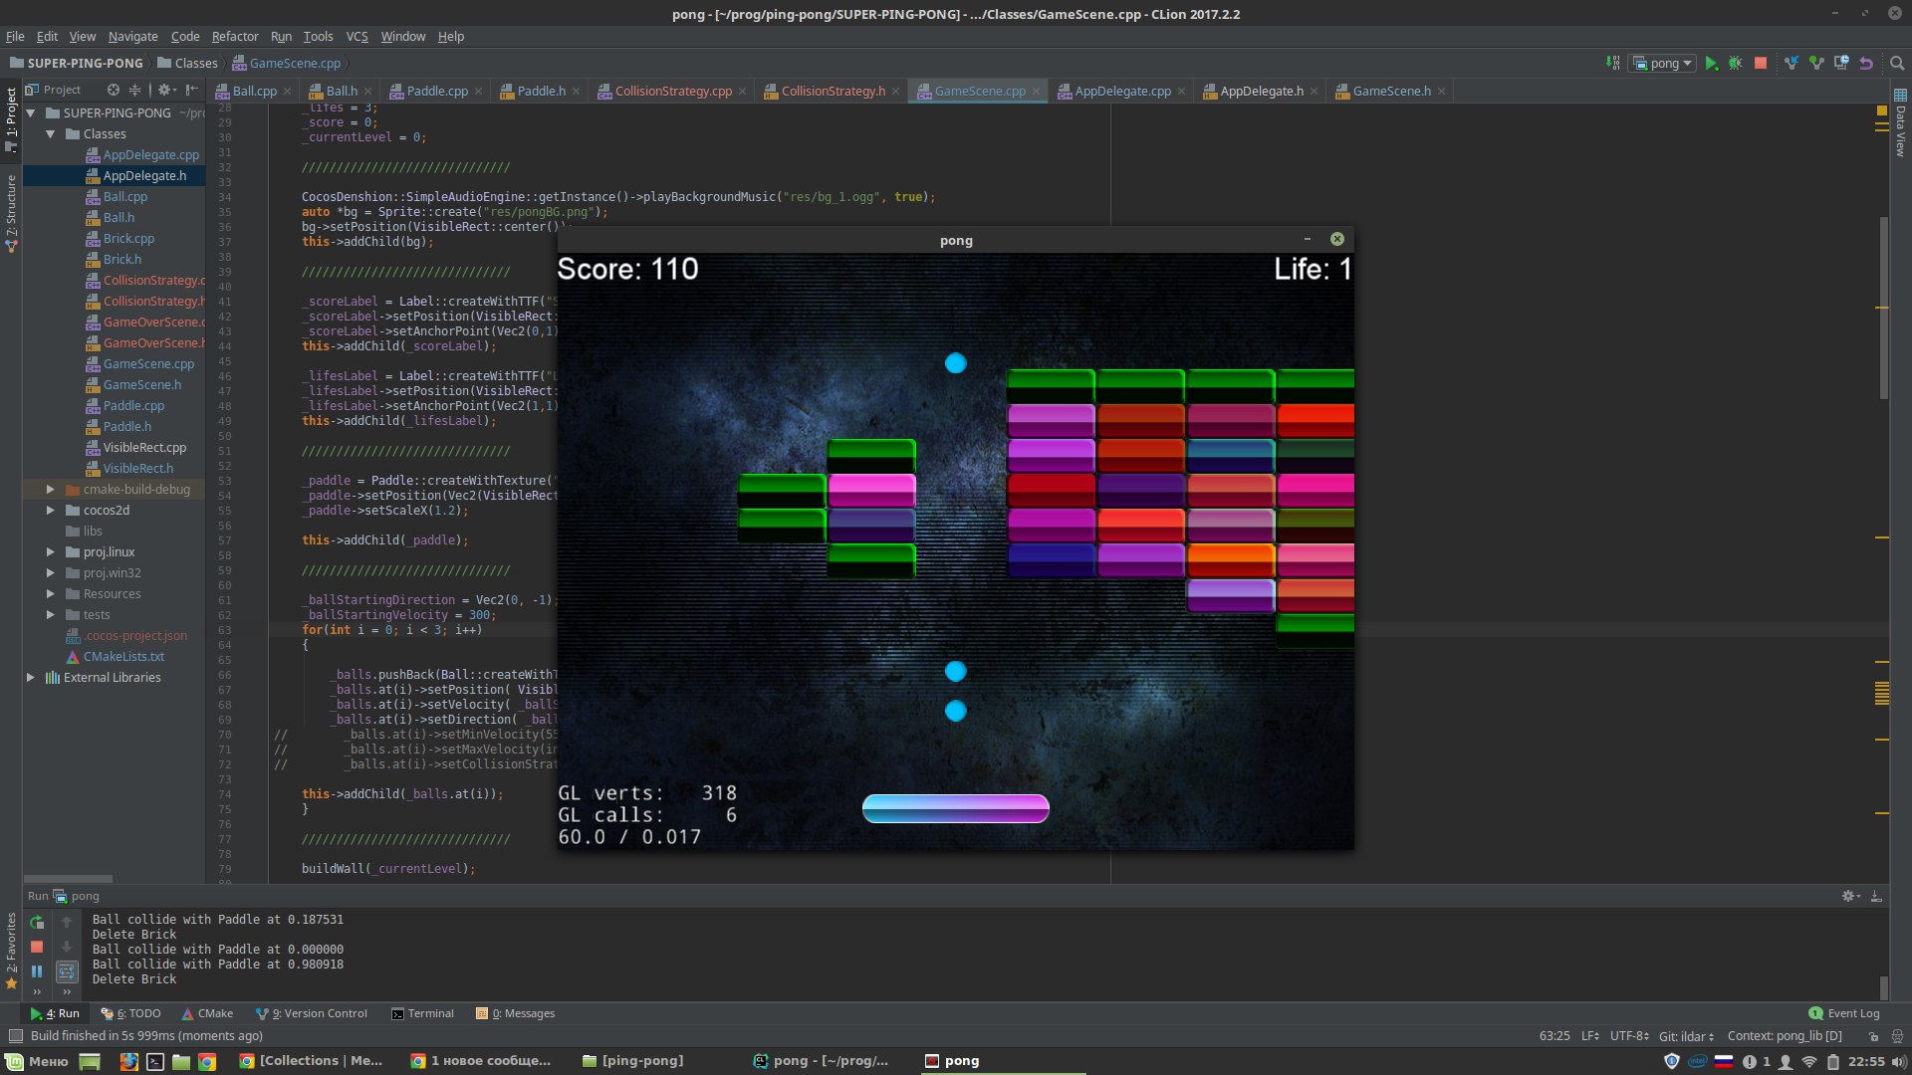Click the Build icon with the binary digits
This screenshot has width=1912, height=1075.
[1612, 63]
